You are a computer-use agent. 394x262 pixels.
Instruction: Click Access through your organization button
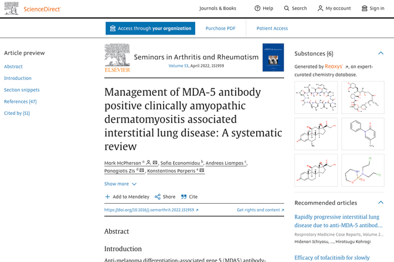tap(150, 29)
